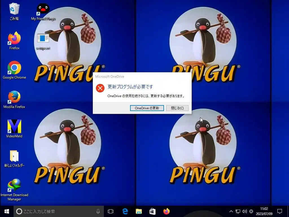Click the network icon in the system tray

pos(238,211)
